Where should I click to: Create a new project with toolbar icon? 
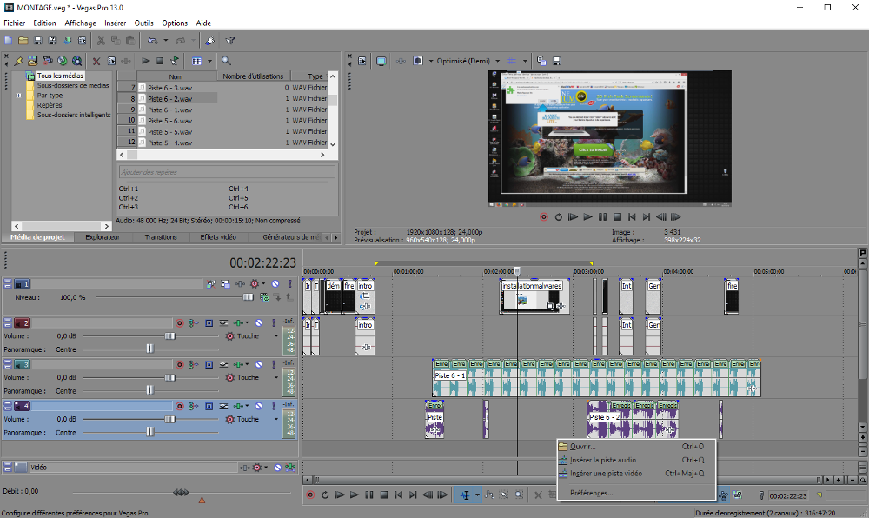9,41
